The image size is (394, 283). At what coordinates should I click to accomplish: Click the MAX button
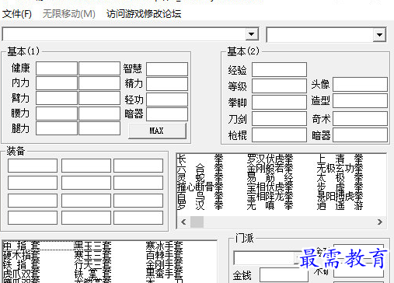point(157,131)
